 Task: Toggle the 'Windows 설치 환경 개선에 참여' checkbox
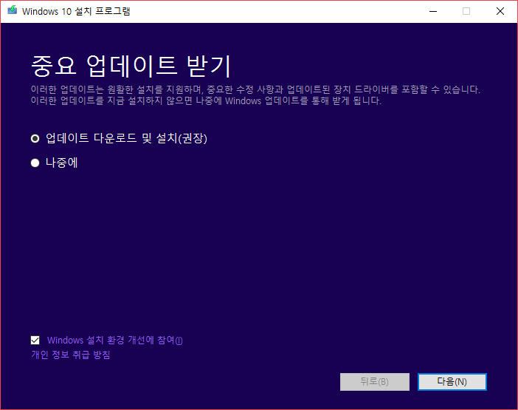click(35, 341)
